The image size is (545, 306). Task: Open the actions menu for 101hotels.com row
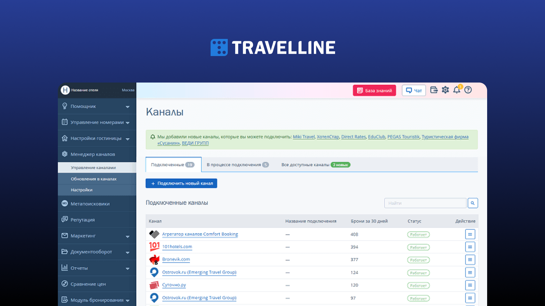[470, 247]
